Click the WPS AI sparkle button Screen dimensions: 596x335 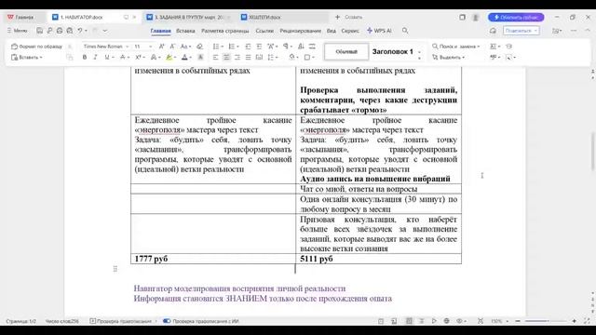[x=379, y=31]
